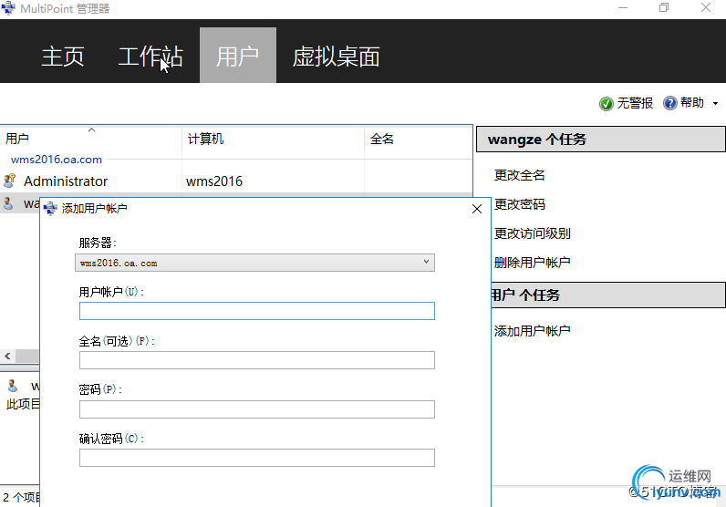
Task: Click the wms2016.oa.com group header
Action: tap(57, 160)
